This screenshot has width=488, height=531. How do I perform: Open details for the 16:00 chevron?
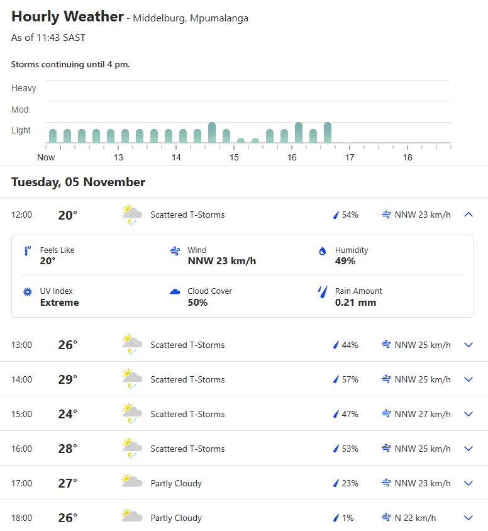469,449
